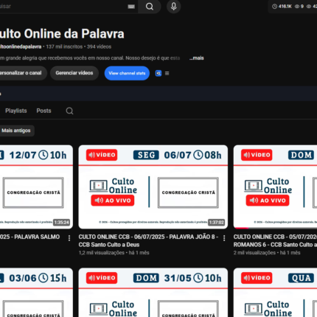This screenshot has height=317, width=317.
Task: Expand channel description with '...mais'
Action: 197,58
